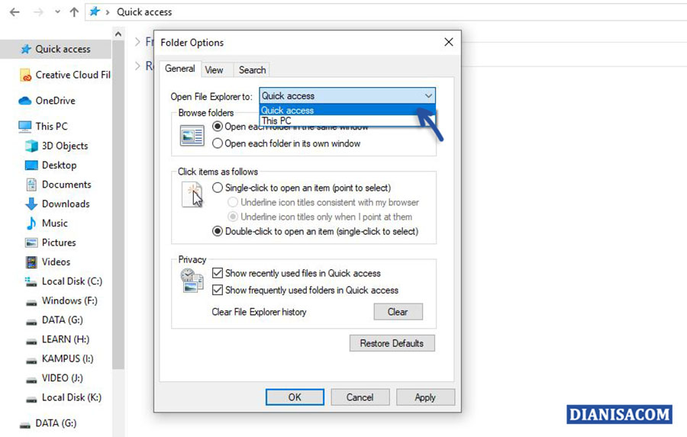Select Underline titles only when I point
The height and width of the screenshot is (437, 687).
tap(233, 217)
